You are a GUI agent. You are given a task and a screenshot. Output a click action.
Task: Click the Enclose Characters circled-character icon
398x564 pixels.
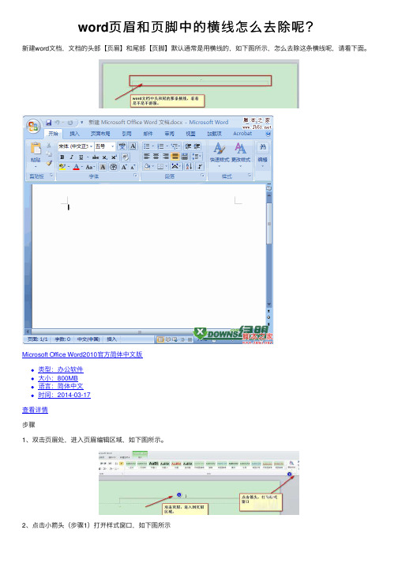coord(114,167)
